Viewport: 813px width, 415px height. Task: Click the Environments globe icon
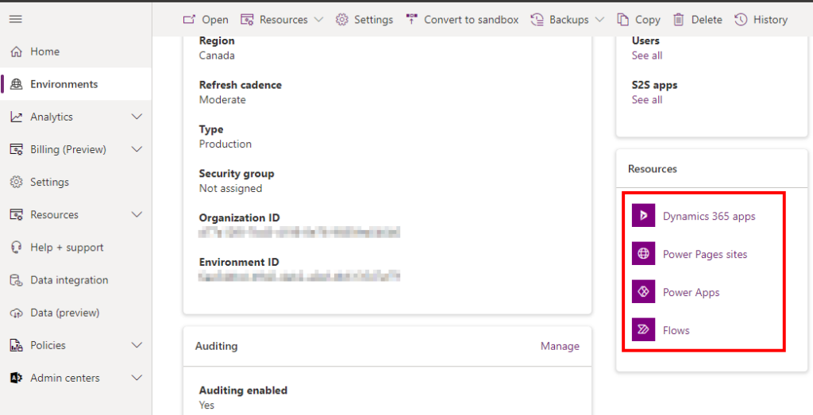point(17,84)
